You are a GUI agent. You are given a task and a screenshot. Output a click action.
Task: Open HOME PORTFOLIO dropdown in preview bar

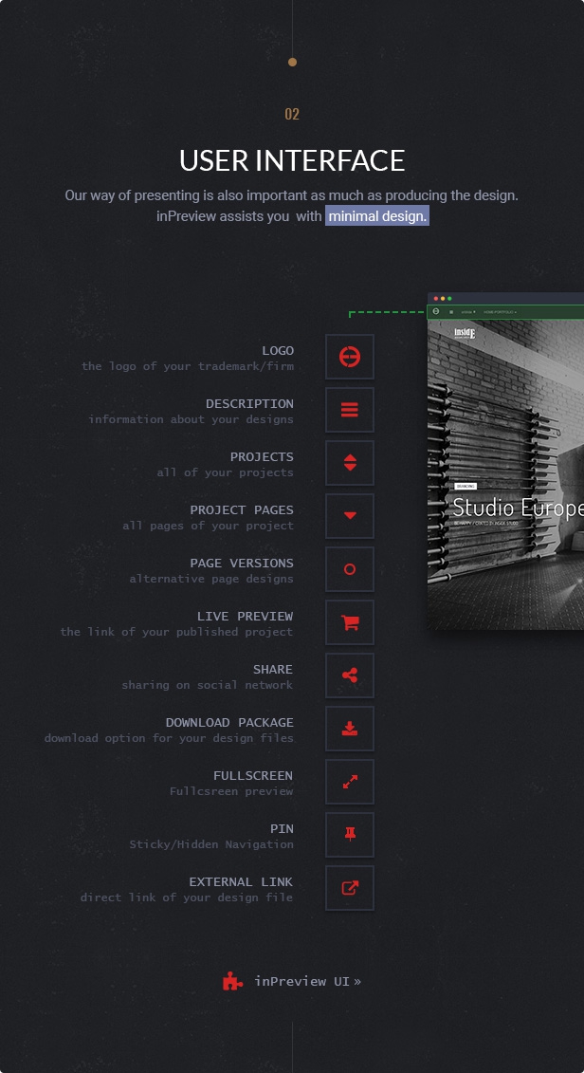tap(500, 311)
